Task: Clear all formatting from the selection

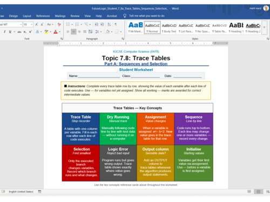Action: (59, 24)
